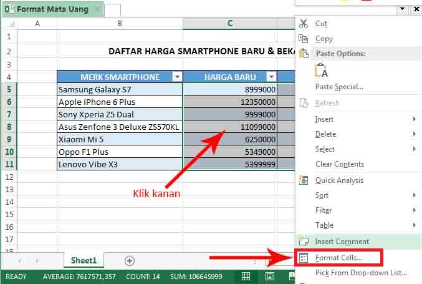This screenshot has width=422, height=284.
Task: Click next sheet navigation arrow
Action: pos(37,260)
